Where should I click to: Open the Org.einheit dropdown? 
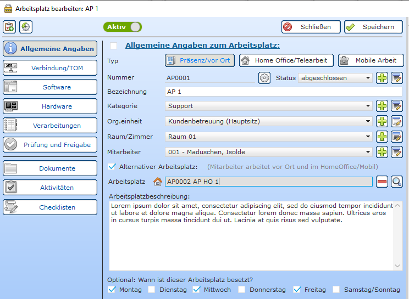click(269, 121)
